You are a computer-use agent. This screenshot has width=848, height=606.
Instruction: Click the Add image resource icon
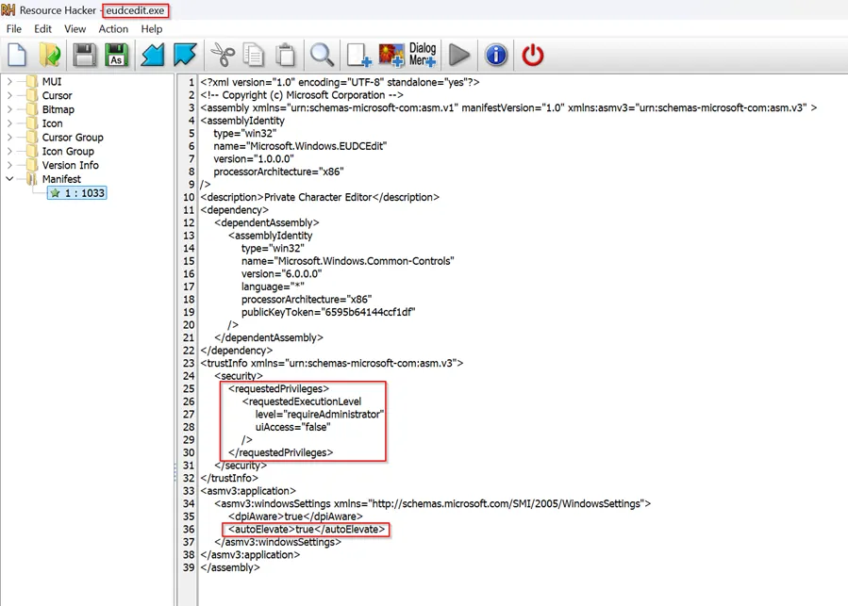pyautogui.click(x=391, y=56)
